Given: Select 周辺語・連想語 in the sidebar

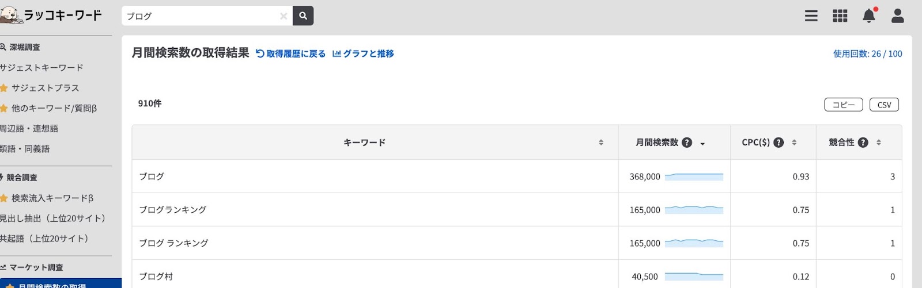Looking at the screenshot, I should pyautogui.click(x=29, y=129).
